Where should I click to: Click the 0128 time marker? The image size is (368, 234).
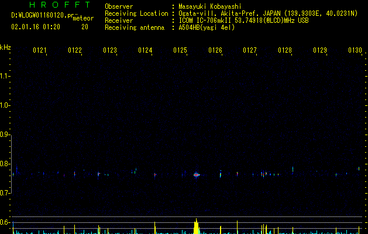285,50
